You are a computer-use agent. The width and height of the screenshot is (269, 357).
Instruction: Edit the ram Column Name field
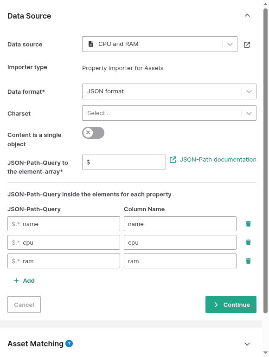click(180, 261)
